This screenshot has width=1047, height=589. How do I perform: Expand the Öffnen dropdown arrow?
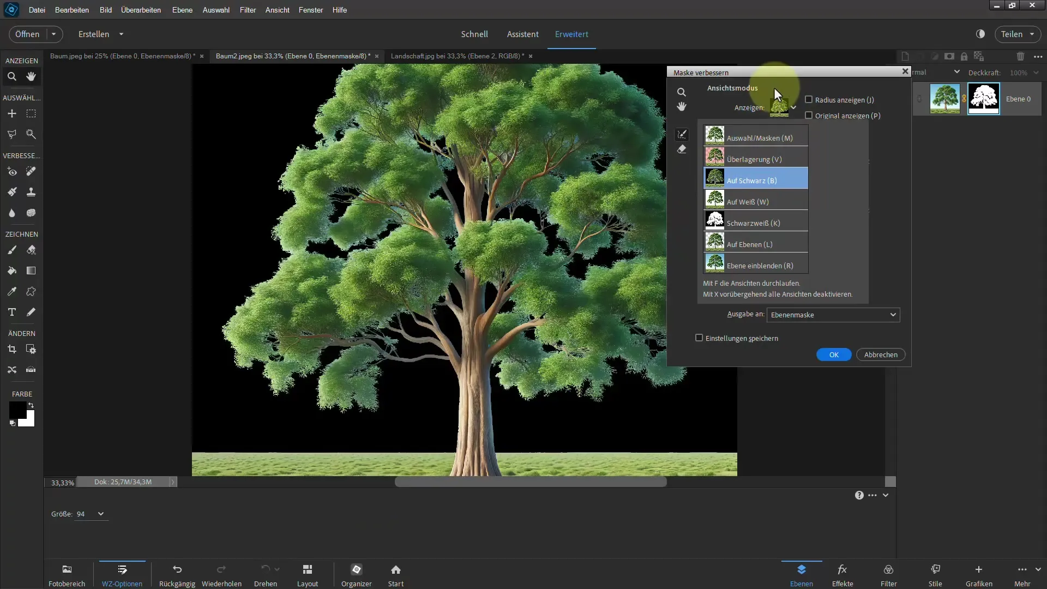pyautogui.click(x=54, y=34)
